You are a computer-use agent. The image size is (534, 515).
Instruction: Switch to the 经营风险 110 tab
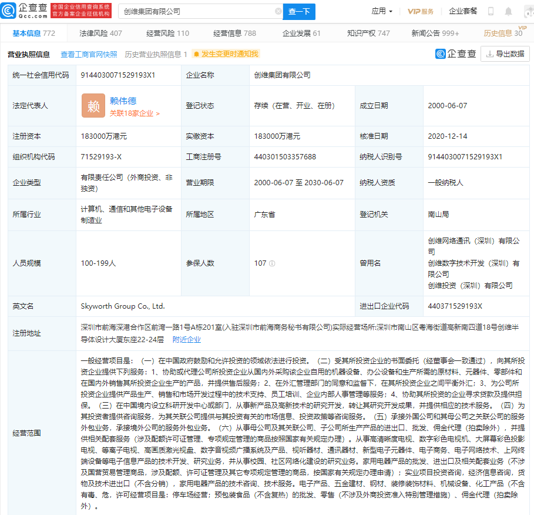click(x=167, y=34)
